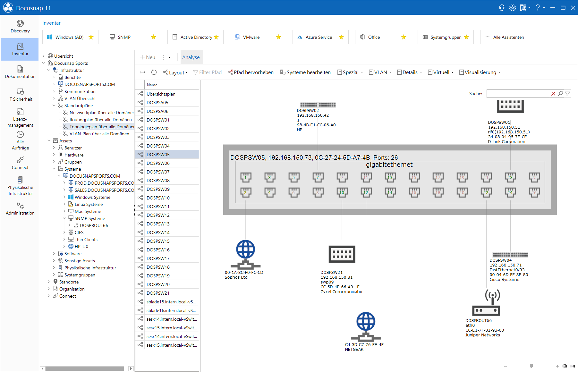The width and height of the screenshot is (578, 372).
Task: Open the Discovery section in sidebar
Action: click(20, 27)
